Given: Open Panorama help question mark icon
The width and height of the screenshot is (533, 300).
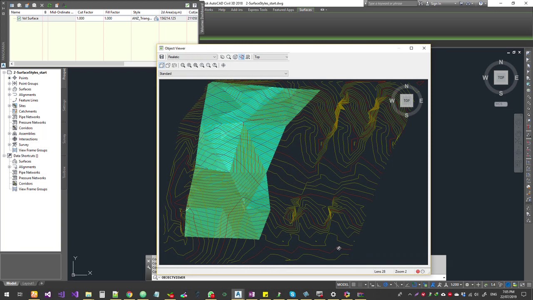Looking at the screenshot, I should click(194, 5).
